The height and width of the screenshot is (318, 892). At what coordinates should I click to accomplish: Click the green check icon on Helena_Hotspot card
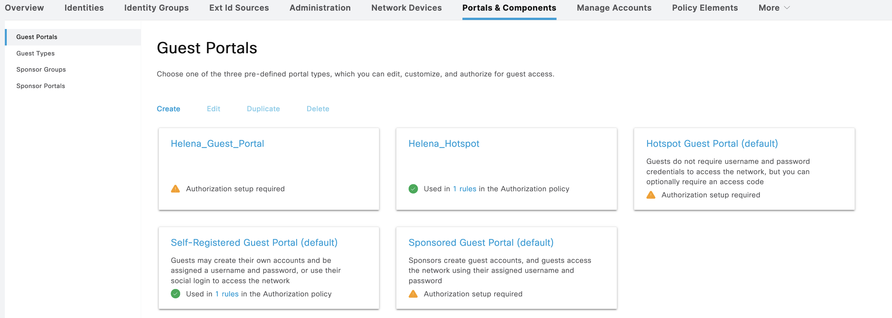[x=413, y=189]
